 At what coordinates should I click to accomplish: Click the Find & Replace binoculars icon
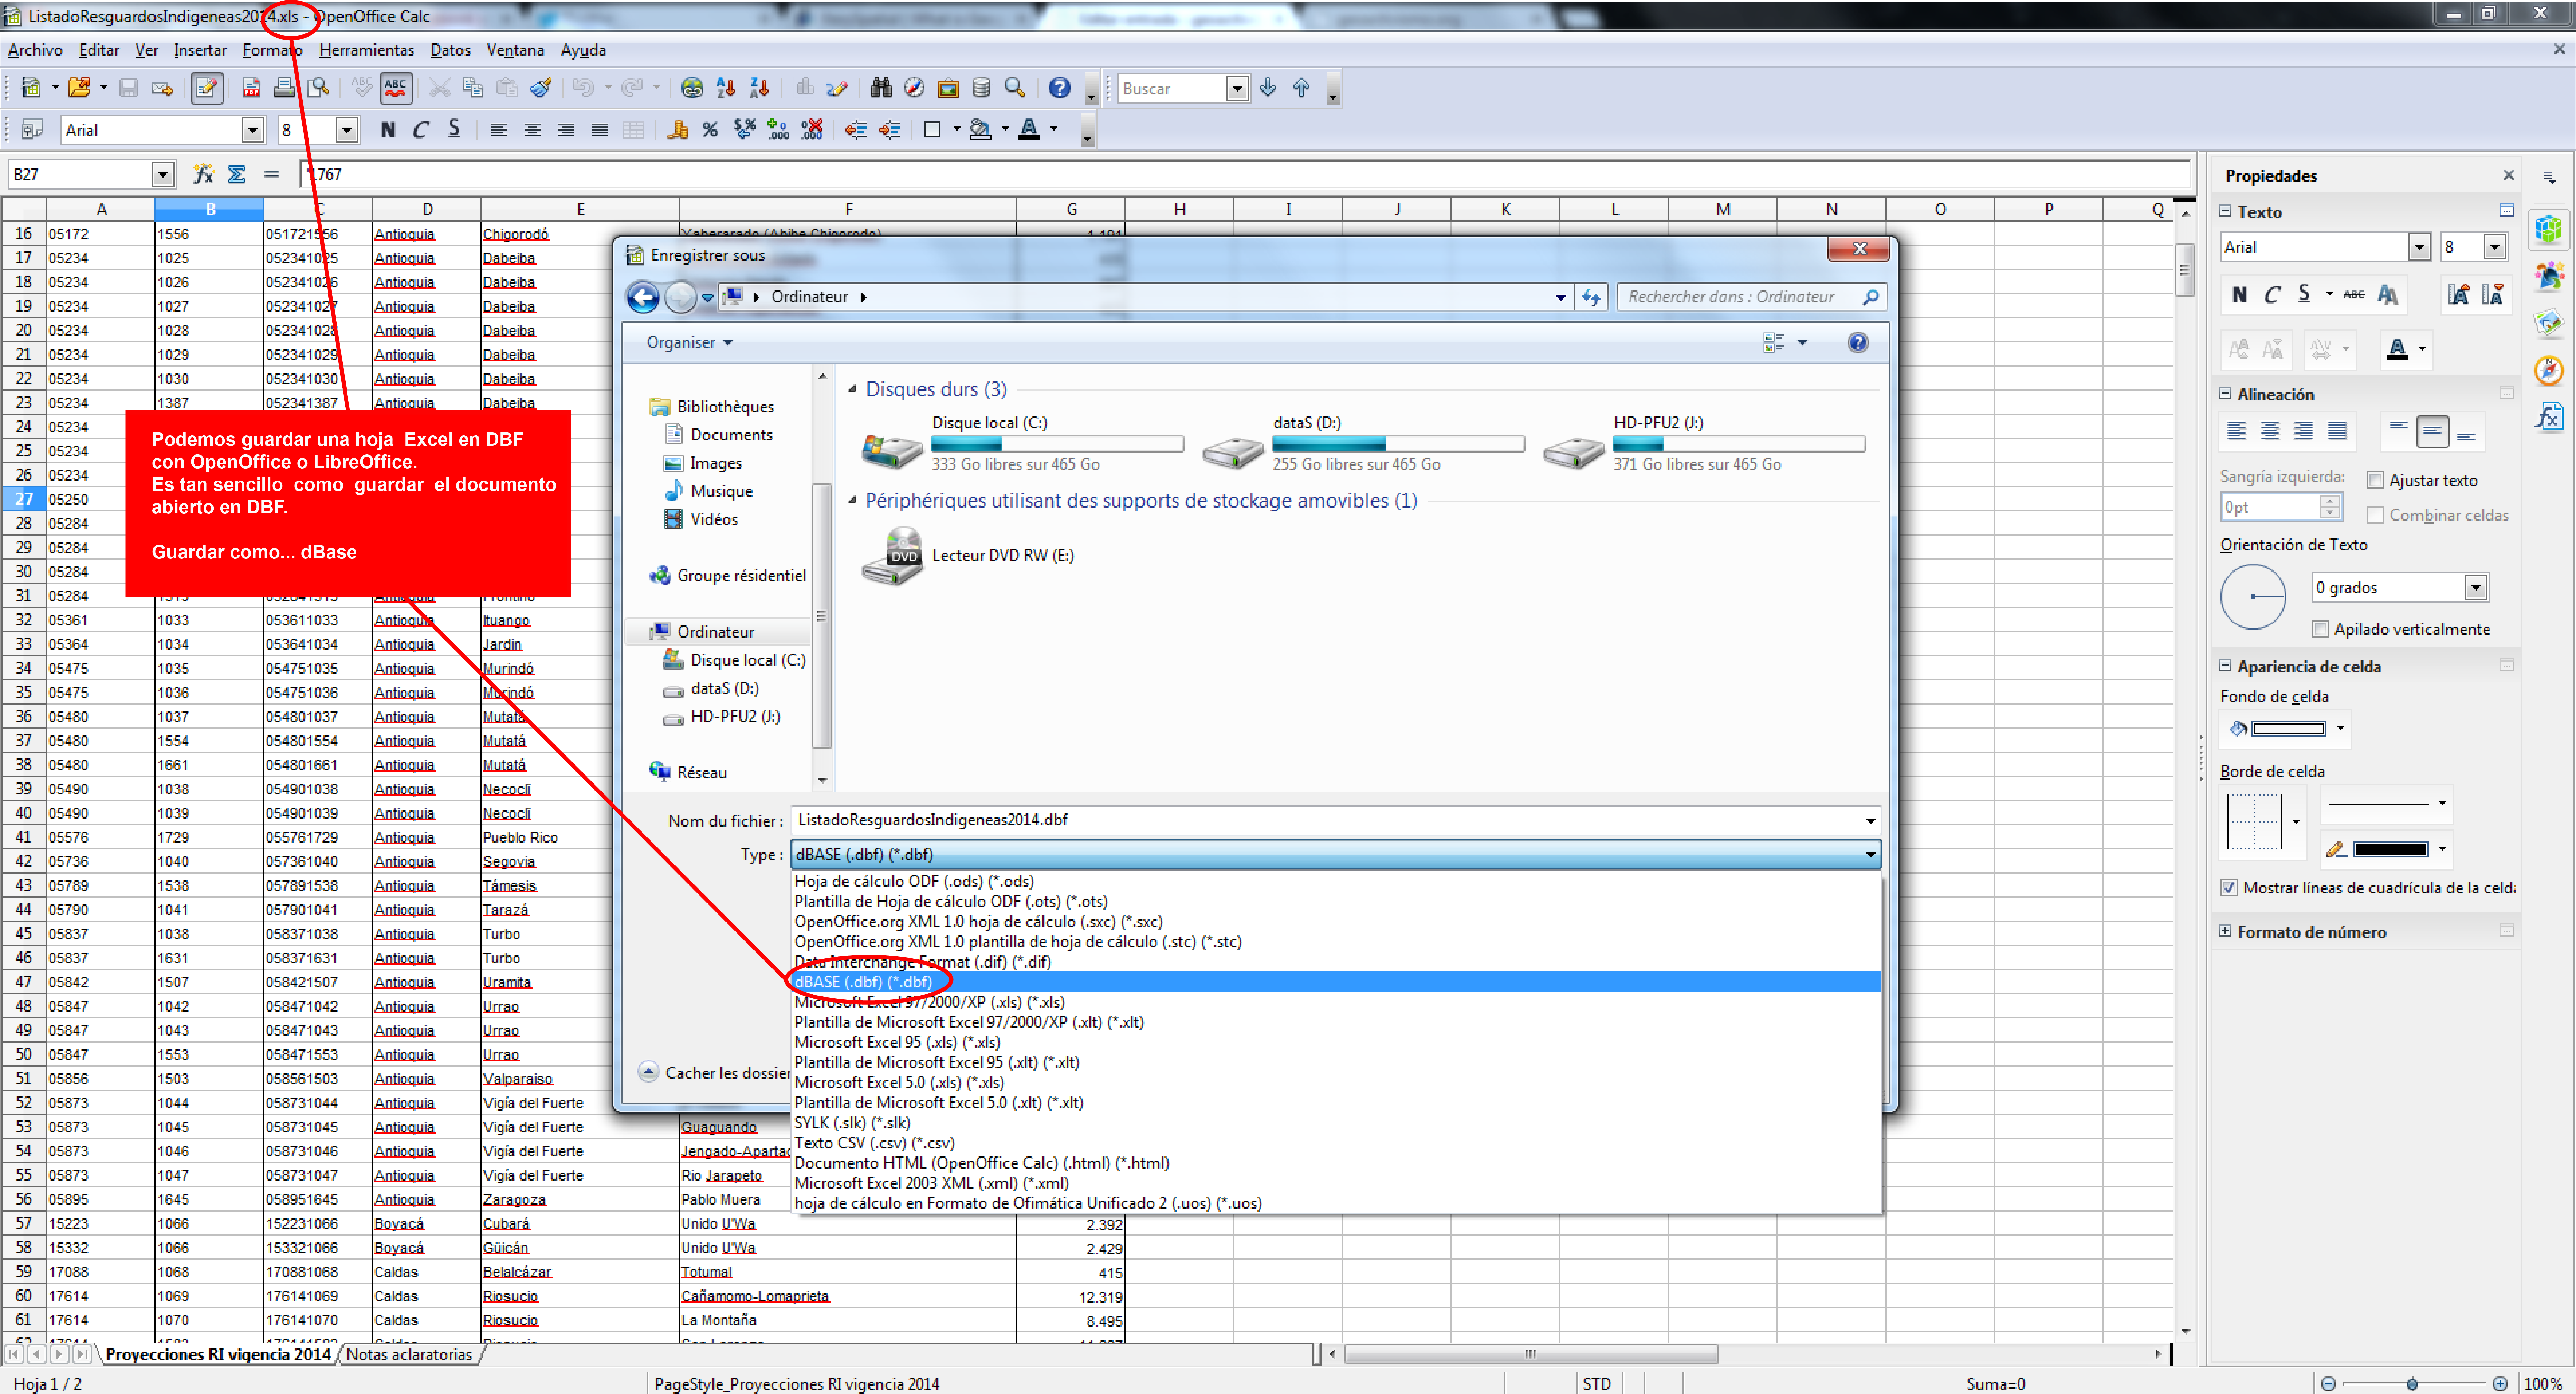880,88
